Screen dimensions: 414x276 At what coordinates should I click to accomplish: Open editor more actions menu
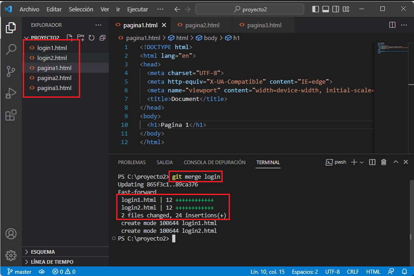coord(404,25)
